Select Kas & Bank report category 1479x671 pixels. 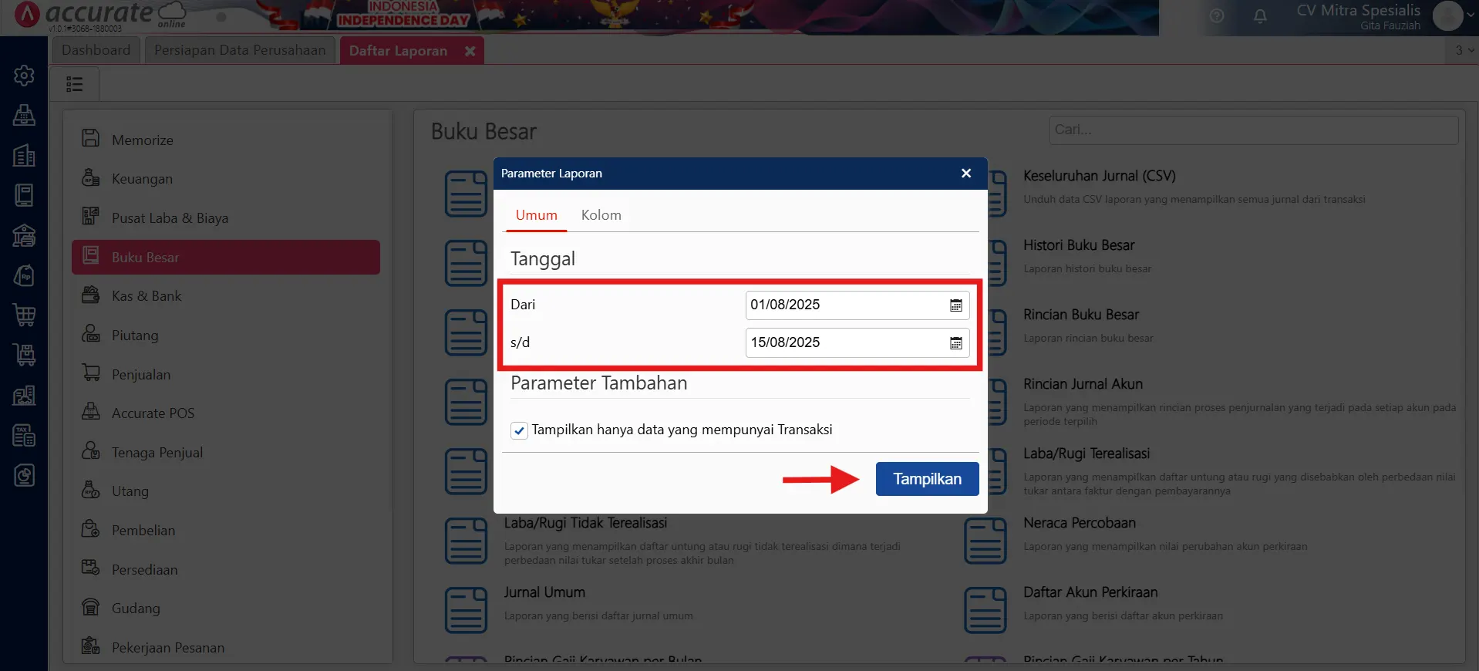coord(147,296)
